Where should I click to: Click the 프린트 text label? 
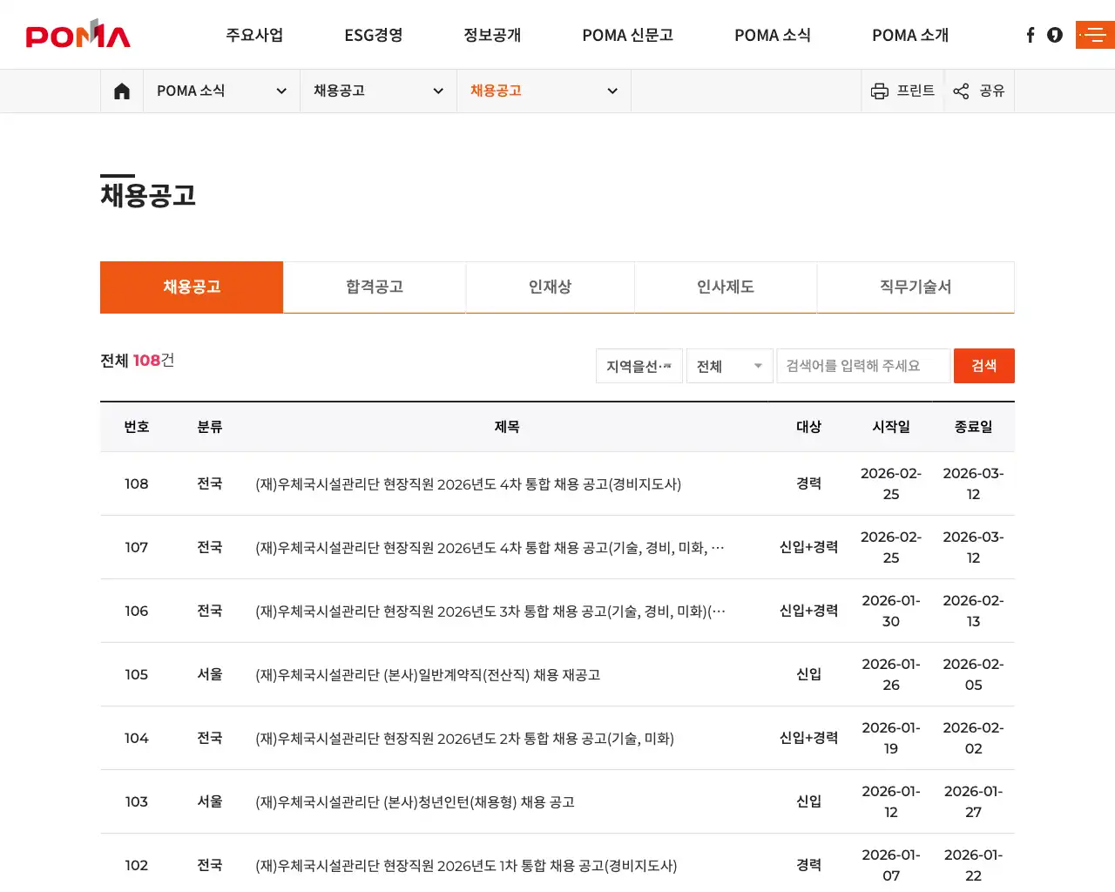coord(916,91)
